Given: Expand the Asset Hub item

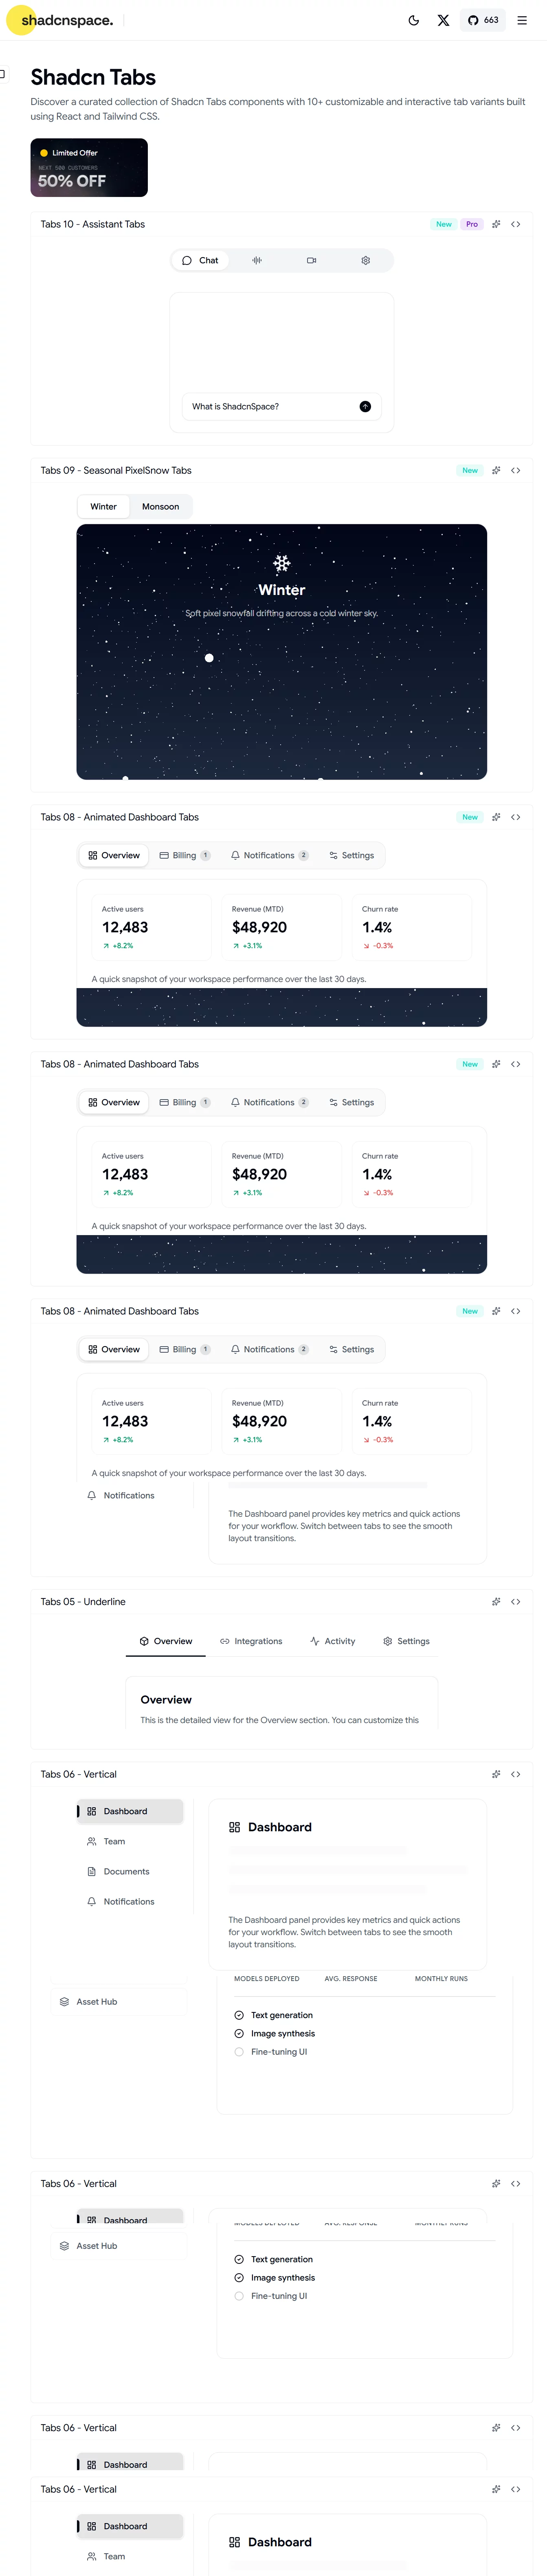Looking at the screenshot, I should pyautogui.click(x=119, y=2001).
